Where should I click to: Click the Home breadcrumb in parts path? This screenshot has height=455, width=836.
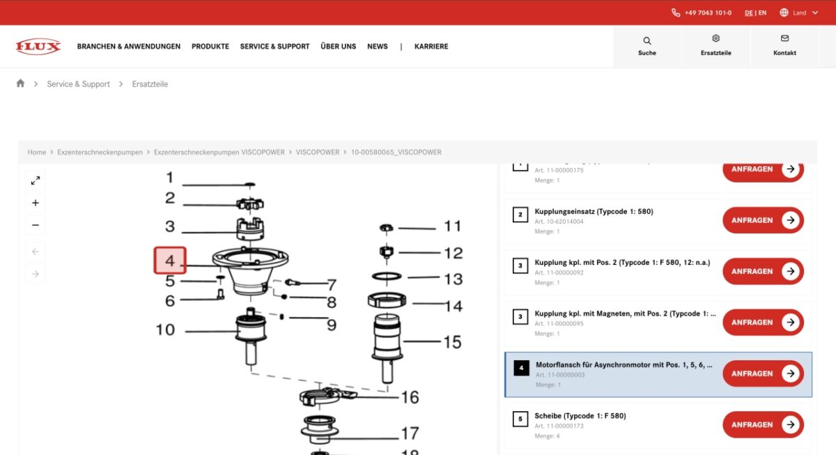pyautogui.click(x=37, y=152)
